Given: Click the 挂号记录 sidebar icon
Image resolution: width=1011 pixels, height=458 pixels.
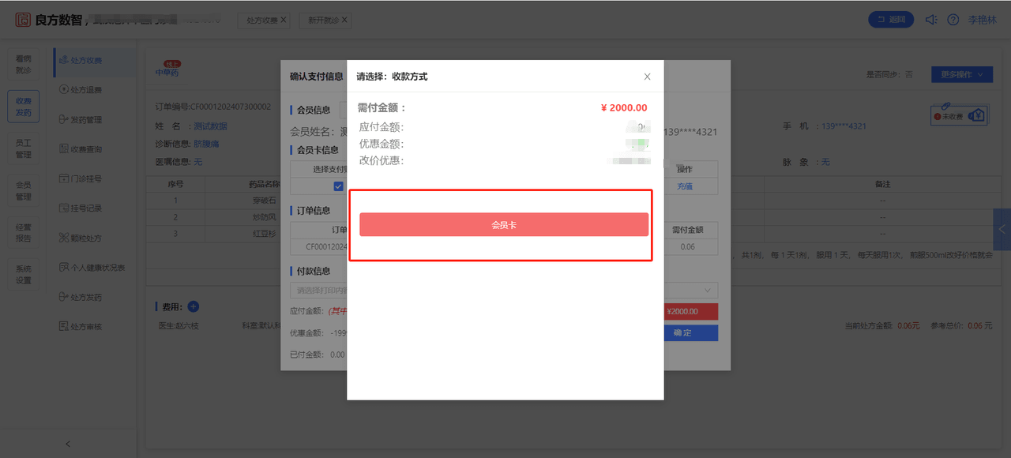Looking at the screenshot, I should [64, 208].
